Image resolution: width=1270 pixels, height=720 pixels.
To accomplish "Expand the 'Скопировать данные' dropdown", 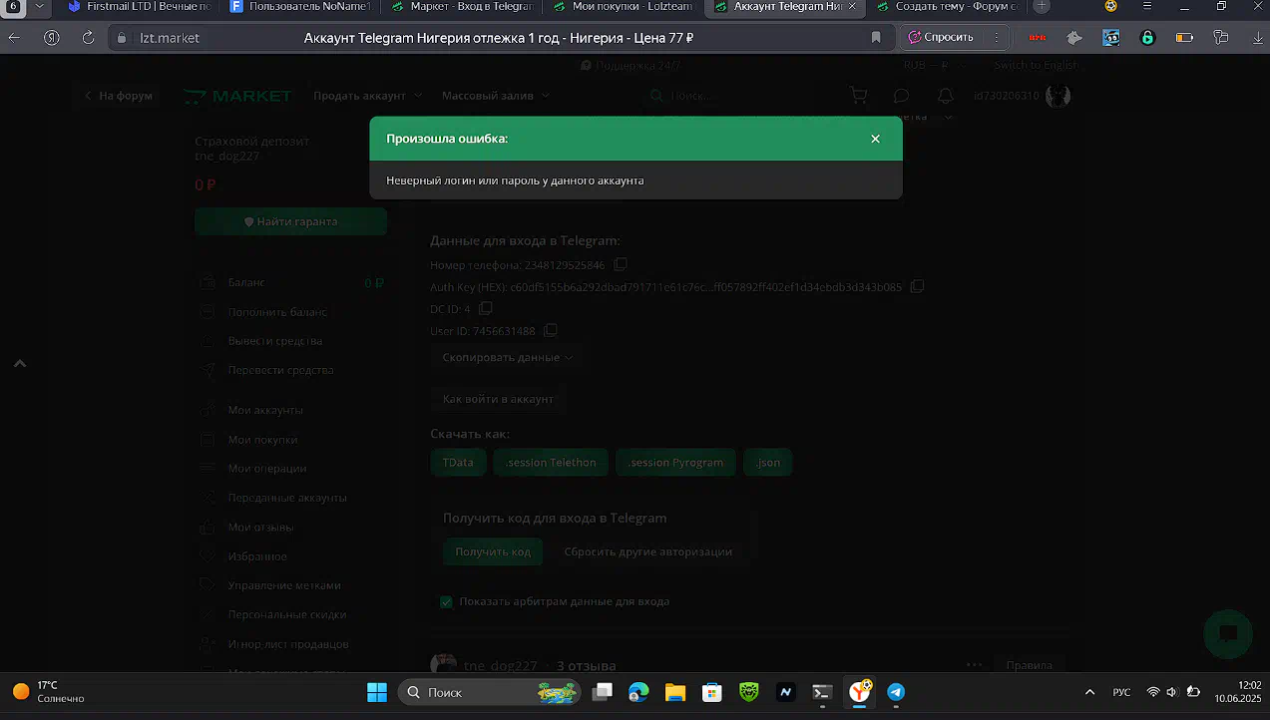I will pyautogui.click(x=508, y=357).
